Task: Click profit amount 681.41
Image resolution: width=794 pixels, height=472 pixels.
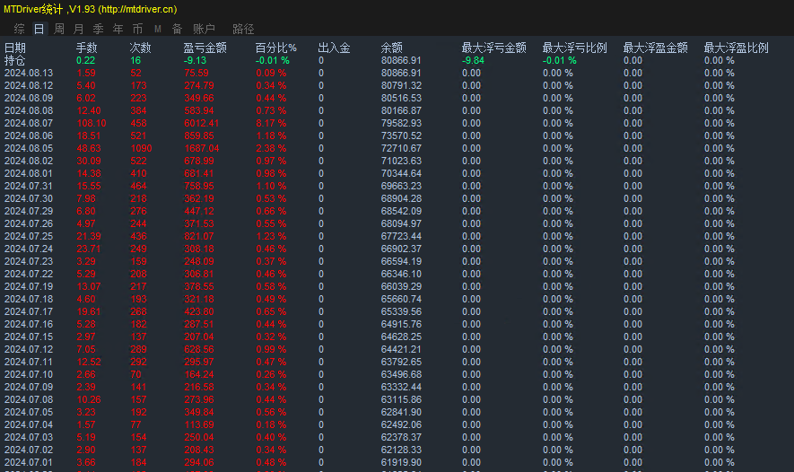Action: (x=199, y=173)
